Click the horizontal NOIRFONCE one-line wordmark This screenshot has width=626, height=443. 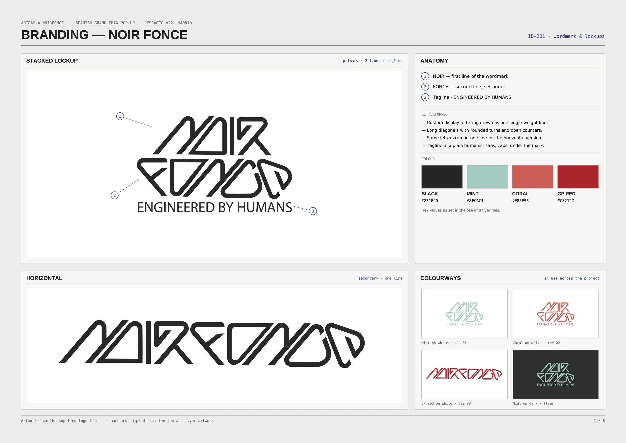point(212,344)
